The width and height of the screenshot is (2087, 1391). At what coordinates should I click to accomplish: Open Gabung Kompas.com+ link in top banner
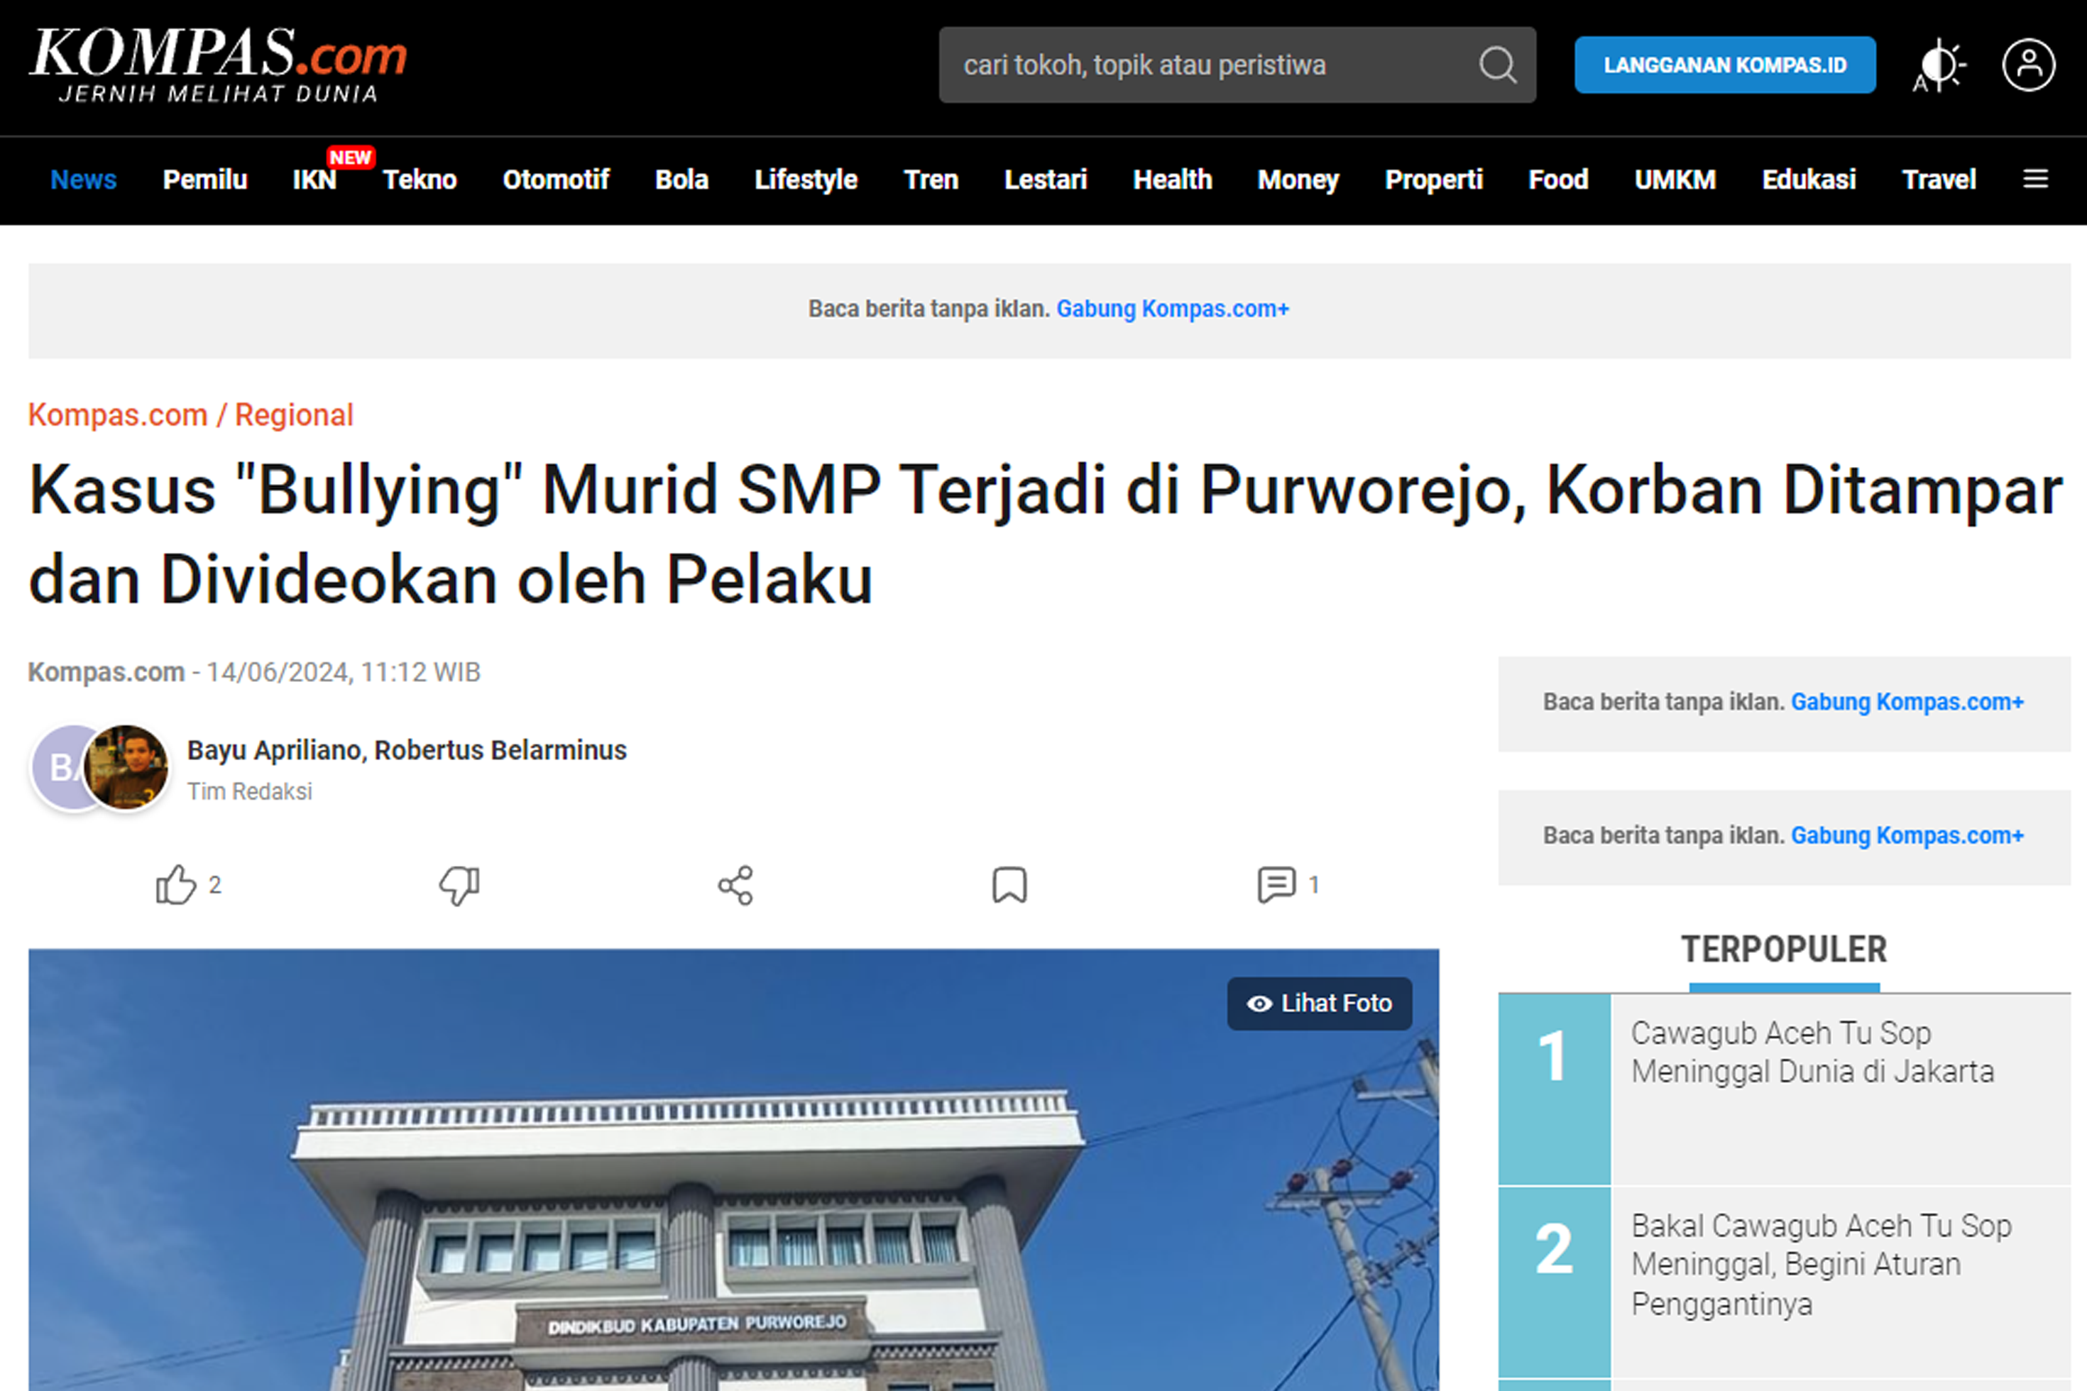[x=1171, y=309]
